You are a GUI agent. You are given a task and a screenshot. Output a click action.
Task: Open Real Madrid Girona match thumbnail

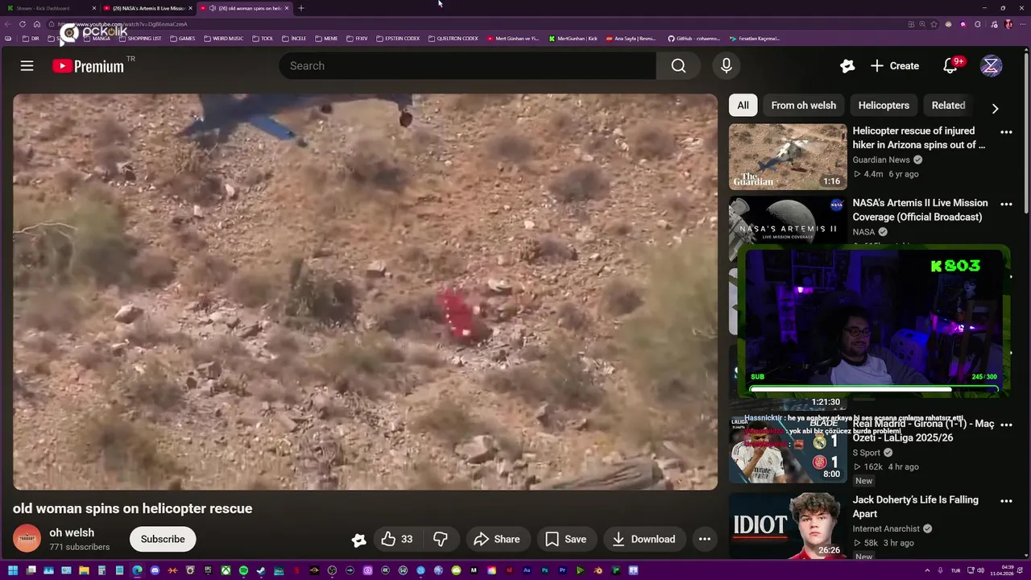(x=788, y=449)
